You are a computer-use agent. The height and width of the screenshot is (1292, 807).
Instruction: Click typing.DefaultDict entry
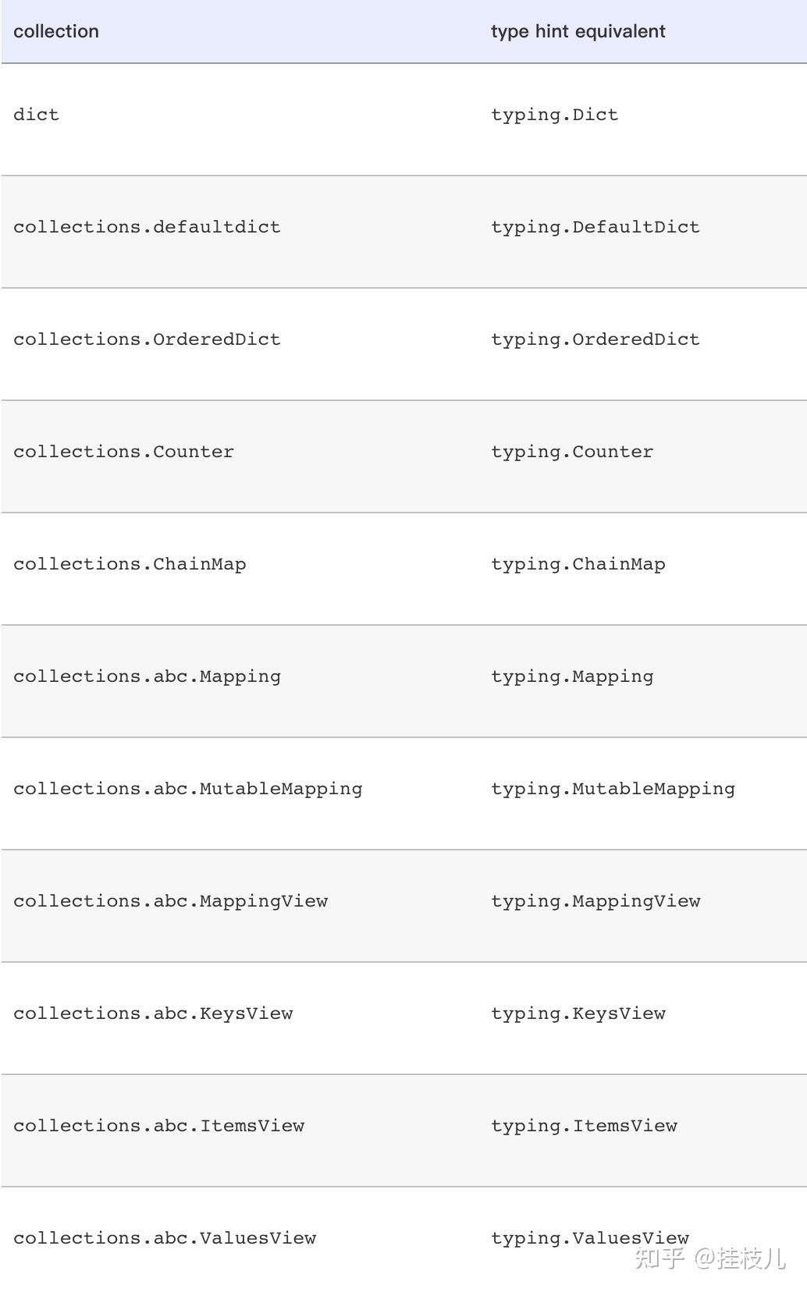[595, 227]
